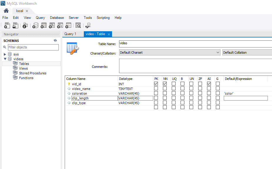Click the Filter objects search field
The width and height of the screenshot is (272, 169).
point(33,47)
